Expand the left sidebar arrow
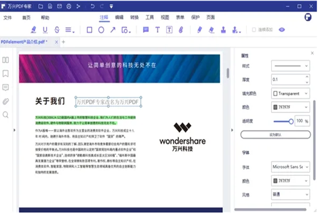The height and width of the screenshot is (215, 319). 14,130
